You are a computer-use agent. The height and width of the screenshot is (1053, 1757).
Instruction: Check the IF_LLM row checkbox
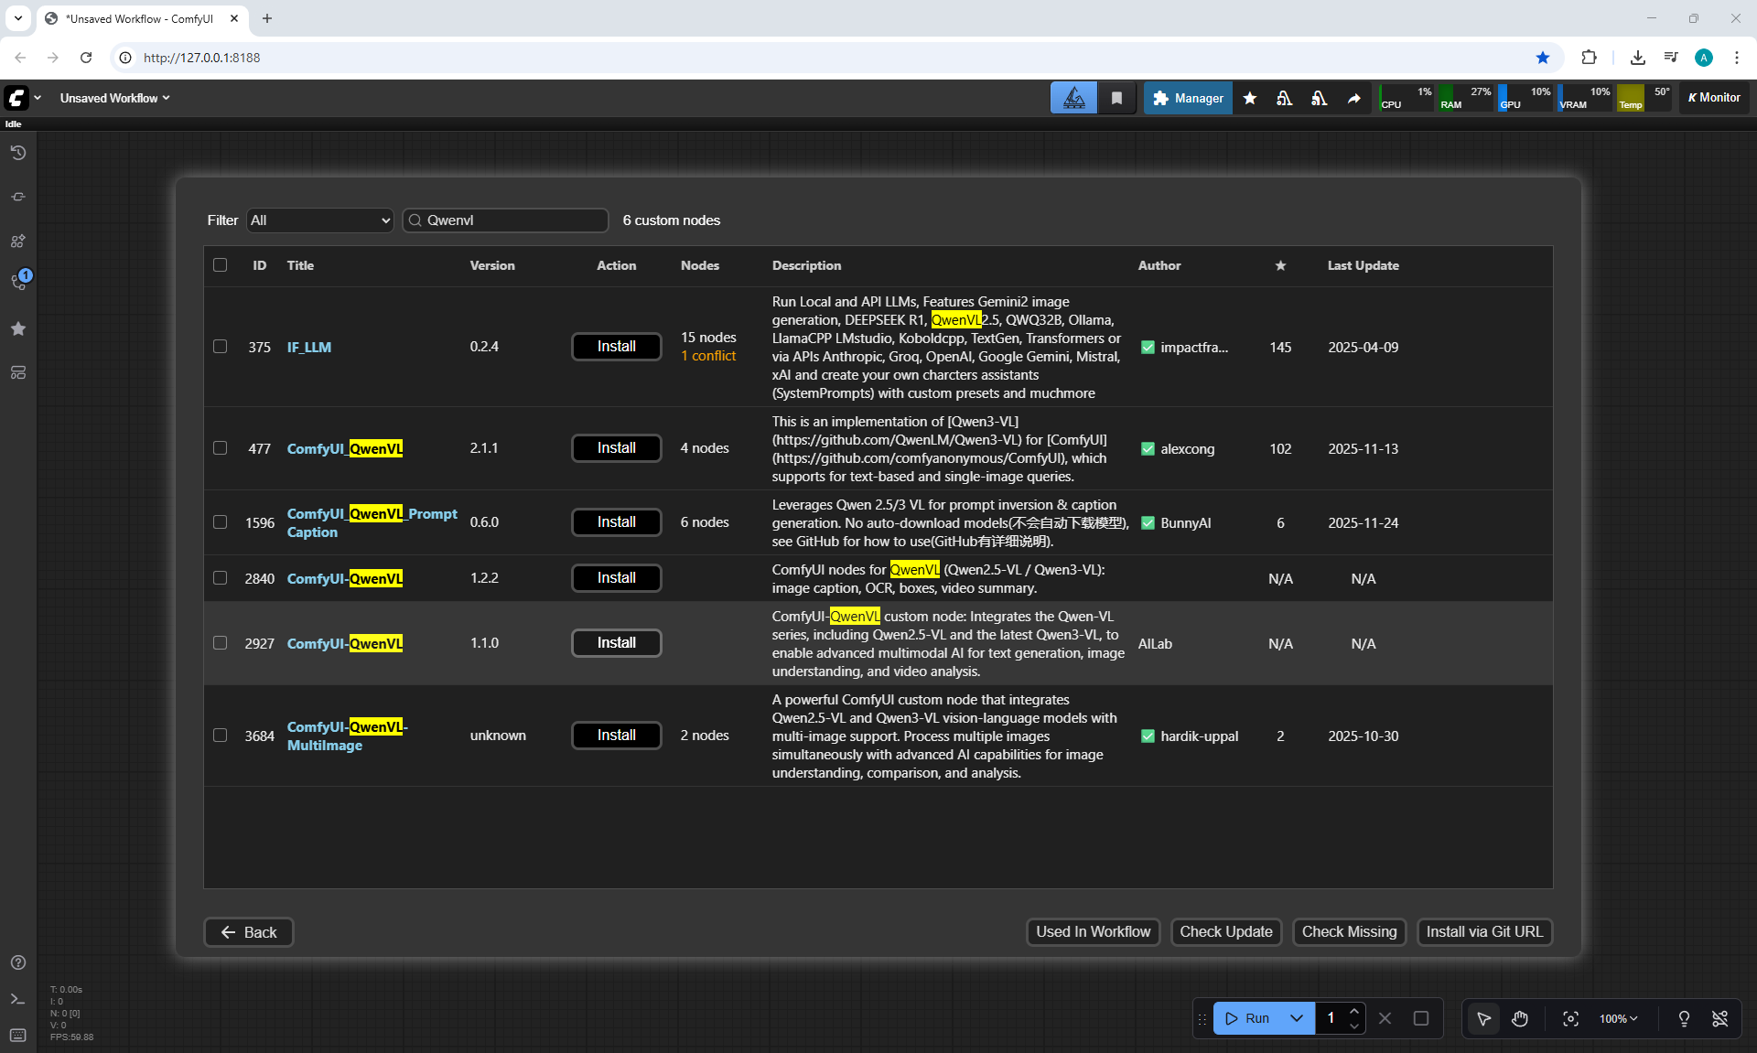pyautogui.click(x=220, y=347)
